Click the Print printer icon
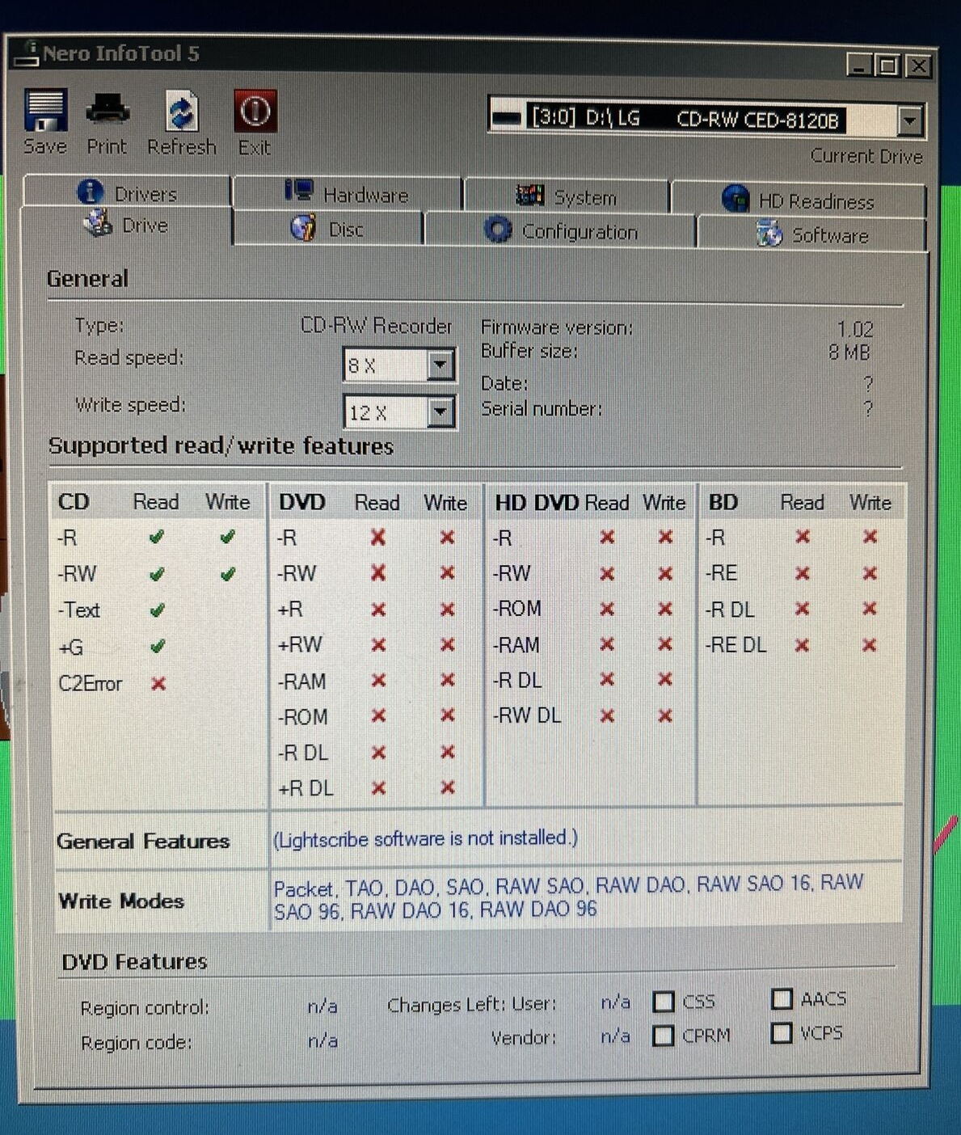Screen dimensions: 961x1135 point(107,110)
